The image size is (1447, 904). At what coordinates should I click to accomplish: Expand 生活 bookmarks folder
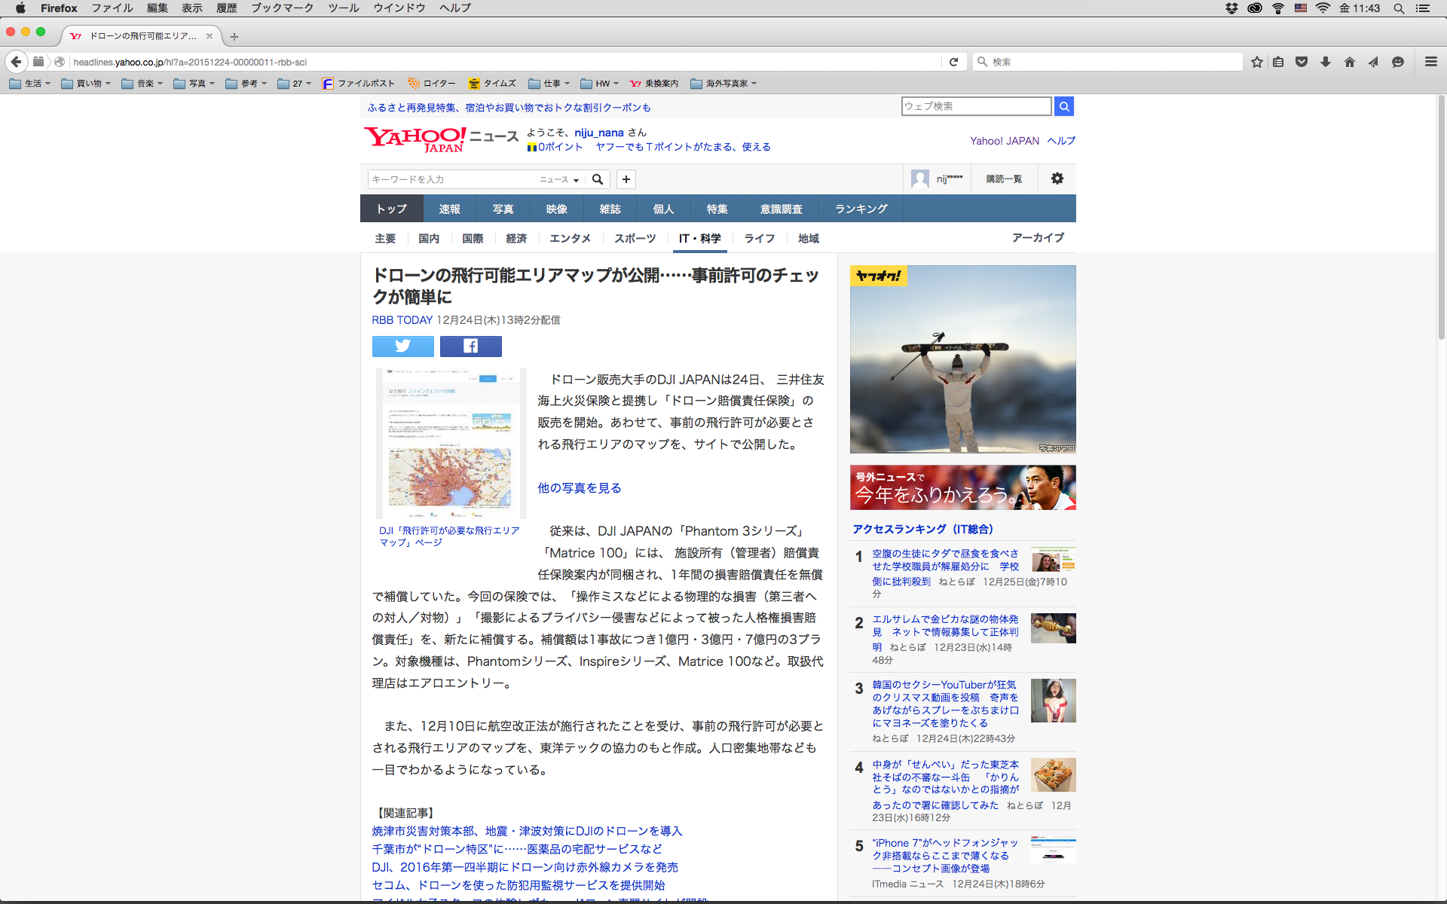click(30, 84)
